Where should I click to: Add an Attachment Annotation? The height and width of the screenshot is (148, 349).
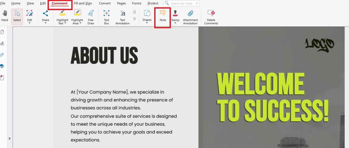pyautogui.click(x=190, y=17)
